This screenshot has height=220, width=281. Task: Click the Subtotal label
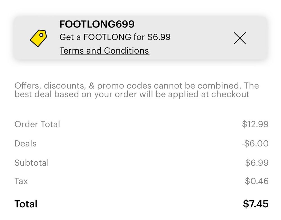32,163
